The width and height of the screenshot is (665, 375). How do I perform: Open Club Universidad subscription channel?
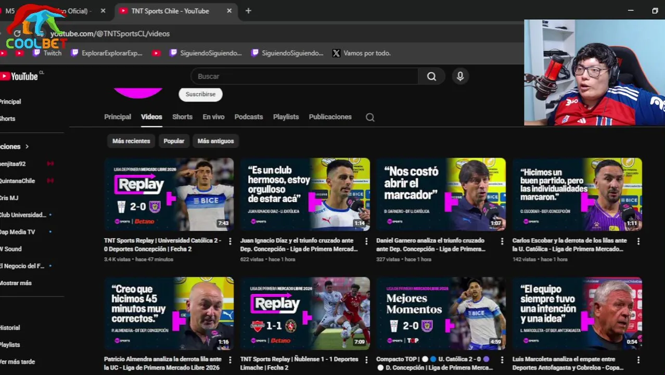coord(23,215)
